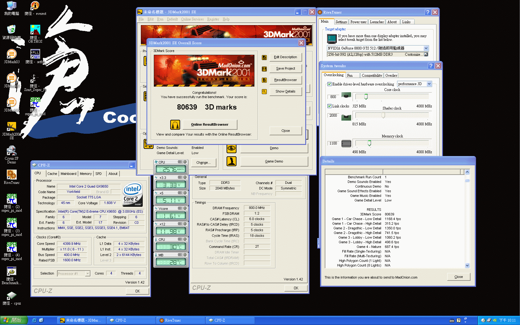The width and height of the screenshot is (520, 325).
Task: Switch to the Mainboard tab in CPU-Z
Action: [68, 174]
